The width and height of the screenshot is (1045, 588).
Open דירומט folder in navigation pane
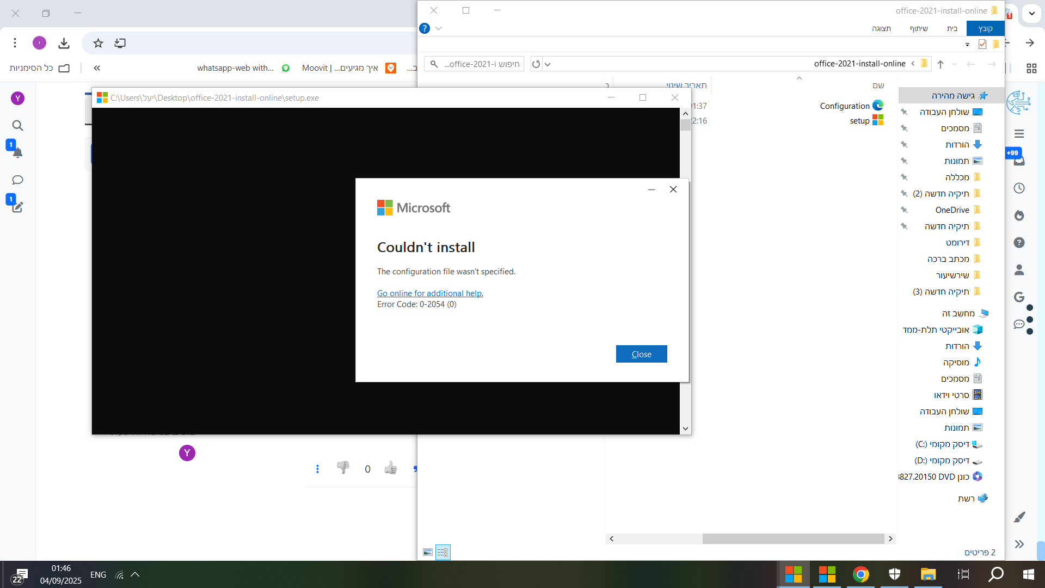[x=963, y=242]
